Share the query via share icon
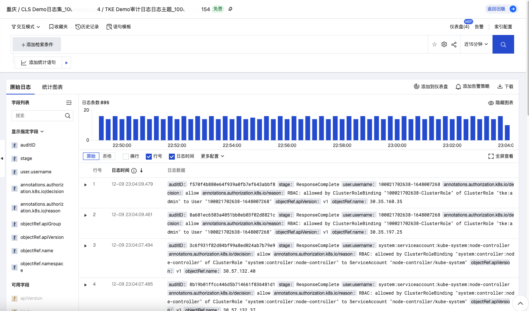529x311 pixels. (x=454, y=44)
